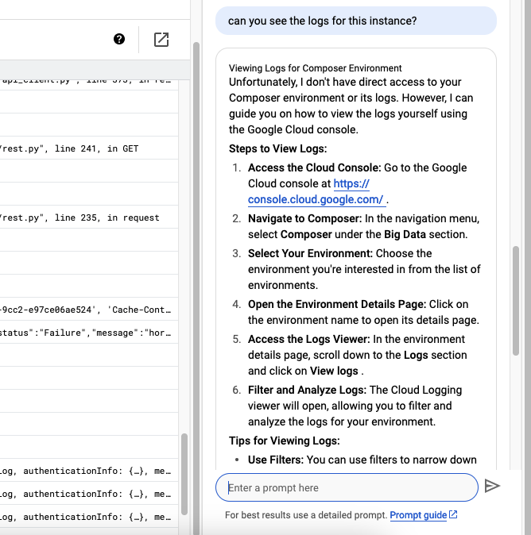This screenshot has height=535, width=531.
Task: Click the page vertical scrollbar between panels
Action: pyautogui.click(x=196, y=288)
